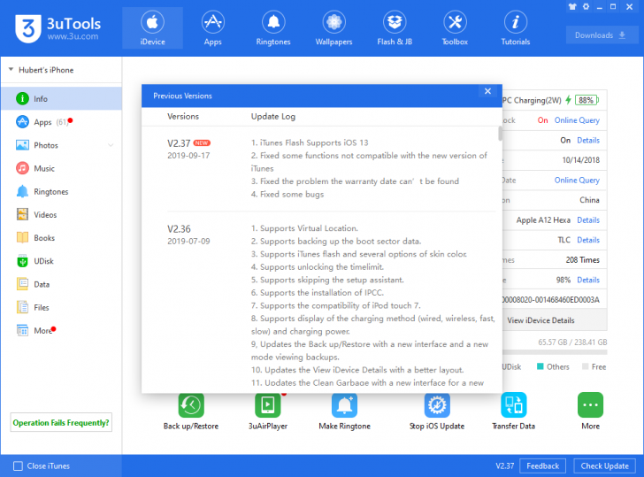Open Make Ringtone tool
This screenshot has height=477, width=644.
345,412
